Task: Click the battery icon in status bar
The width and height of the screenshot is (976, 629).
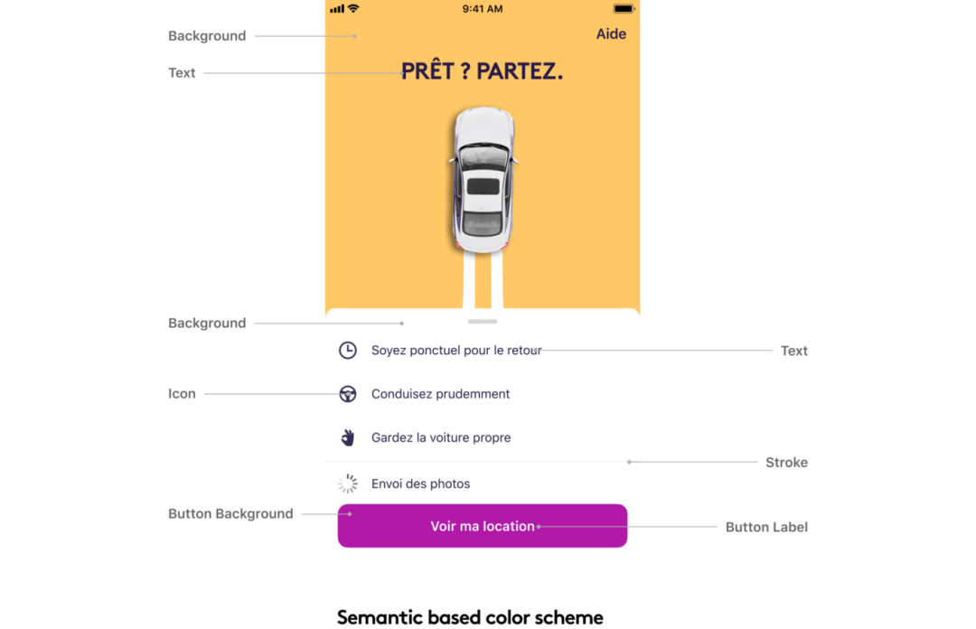Action: click(624, 9)
